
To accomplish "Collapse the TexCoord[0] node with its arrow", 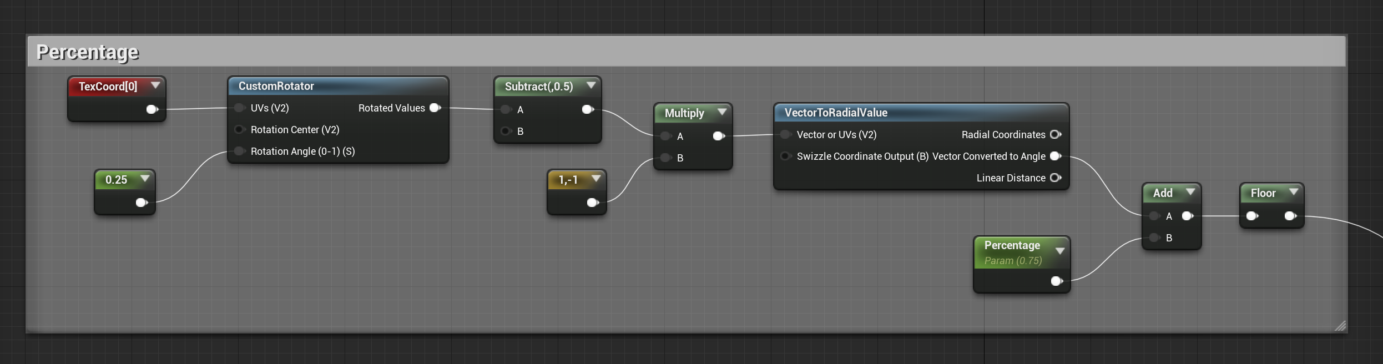I will (x=155, y=85).
